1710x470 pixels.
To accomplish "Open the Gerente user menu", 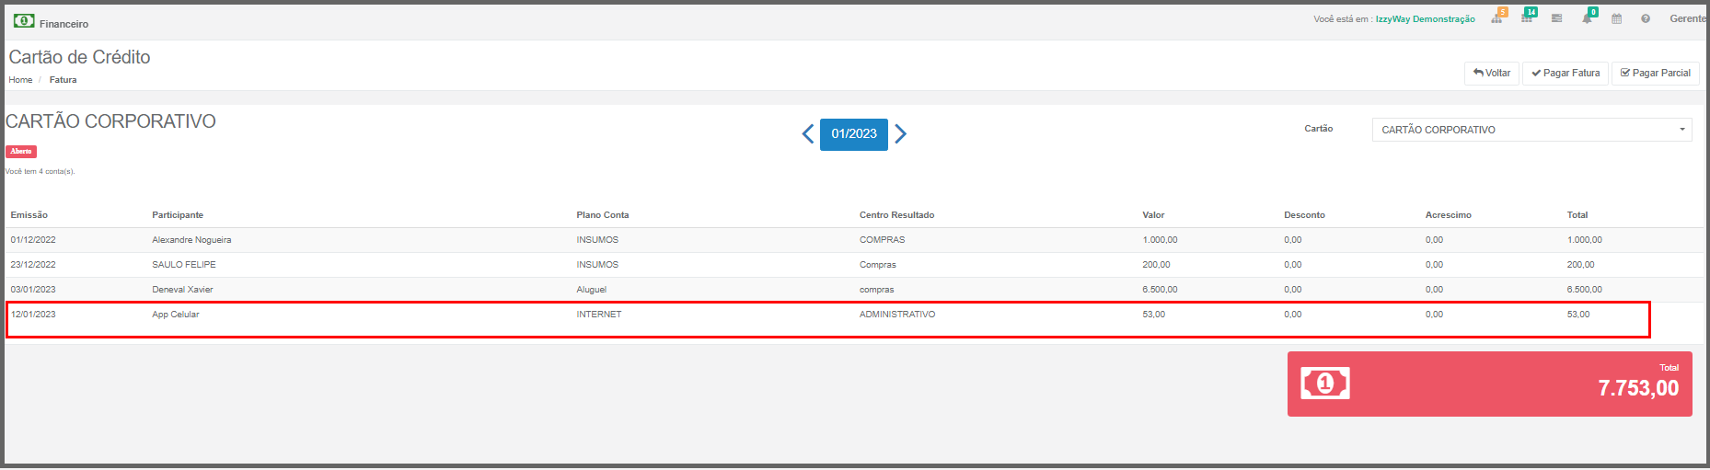I will 1688,18.
